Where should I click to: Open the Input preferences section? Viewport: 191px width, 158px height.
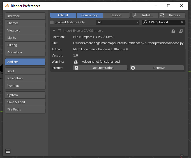coord(25,71)
